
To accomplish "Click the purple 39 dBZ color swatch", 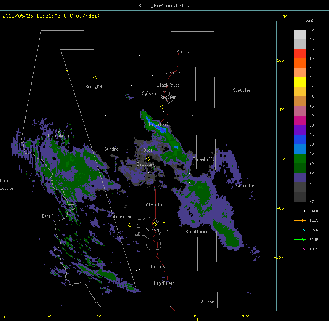I will coord(300,130).
